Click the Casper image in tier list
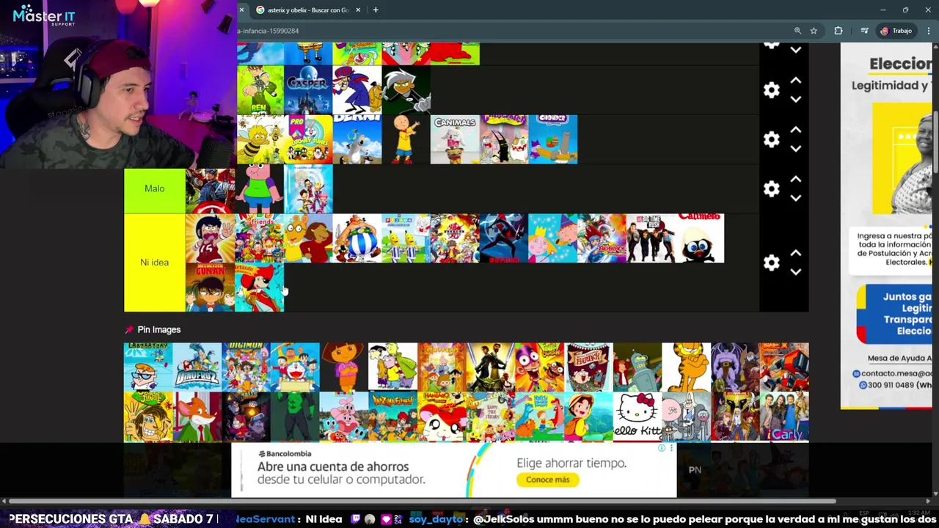This screenshot has width=939, height=528. 308,90
